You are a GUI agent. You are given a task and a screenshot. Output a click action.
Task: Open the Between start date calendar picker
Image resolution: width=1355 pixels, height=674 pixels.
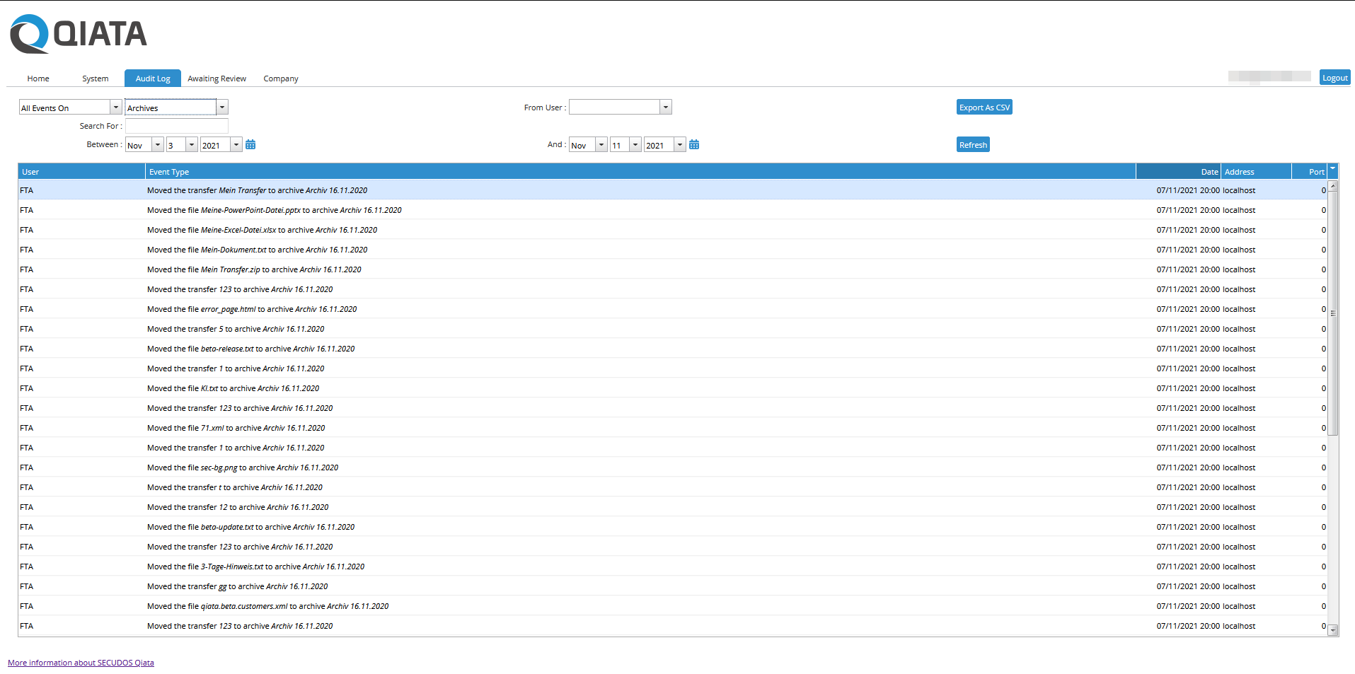[x=250, y=144]
